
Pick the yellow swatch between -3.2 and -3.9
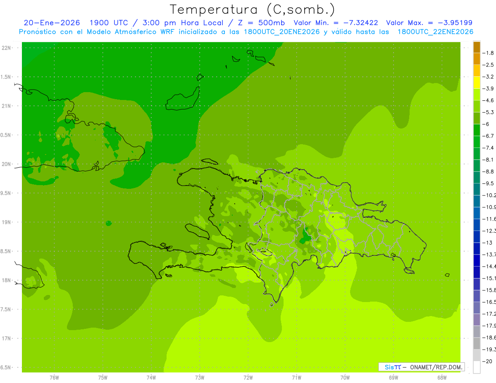tap(477, 83)
